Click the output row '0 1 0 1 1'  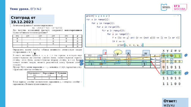tap(172, 67)
